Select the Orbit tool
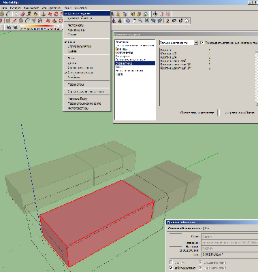Screen dimensions: 258x272 (x=128, y=21)
